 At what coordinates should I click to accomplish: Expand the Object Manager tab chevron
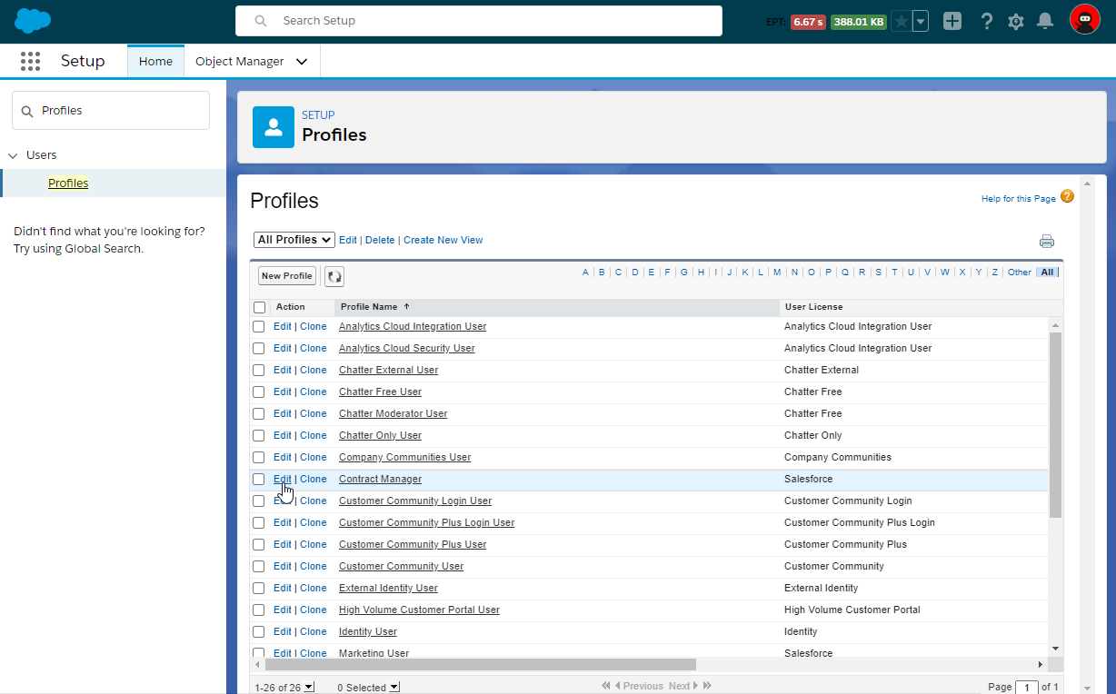tap(302, 62)
